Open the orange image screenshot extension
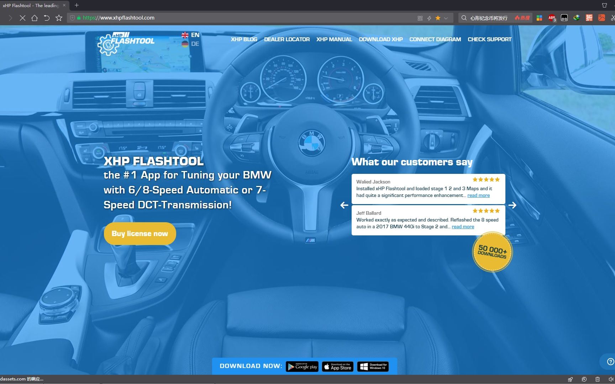Viewport: 615px width, 384px height. (601, 18)
